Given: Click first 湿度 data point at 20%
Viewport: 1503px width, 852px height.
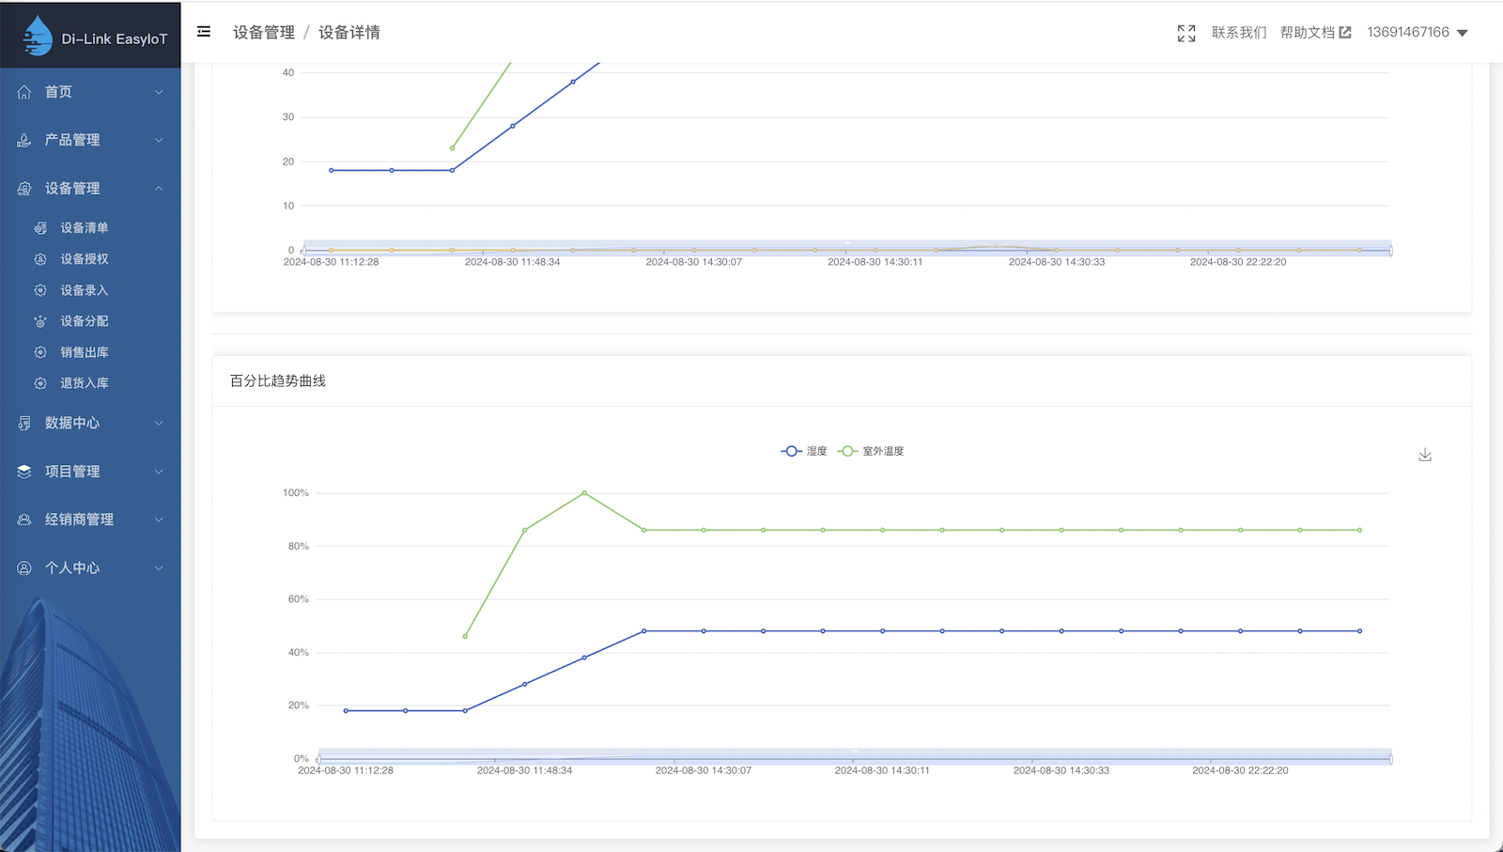Looking at the screenshot, I should 346,710.
